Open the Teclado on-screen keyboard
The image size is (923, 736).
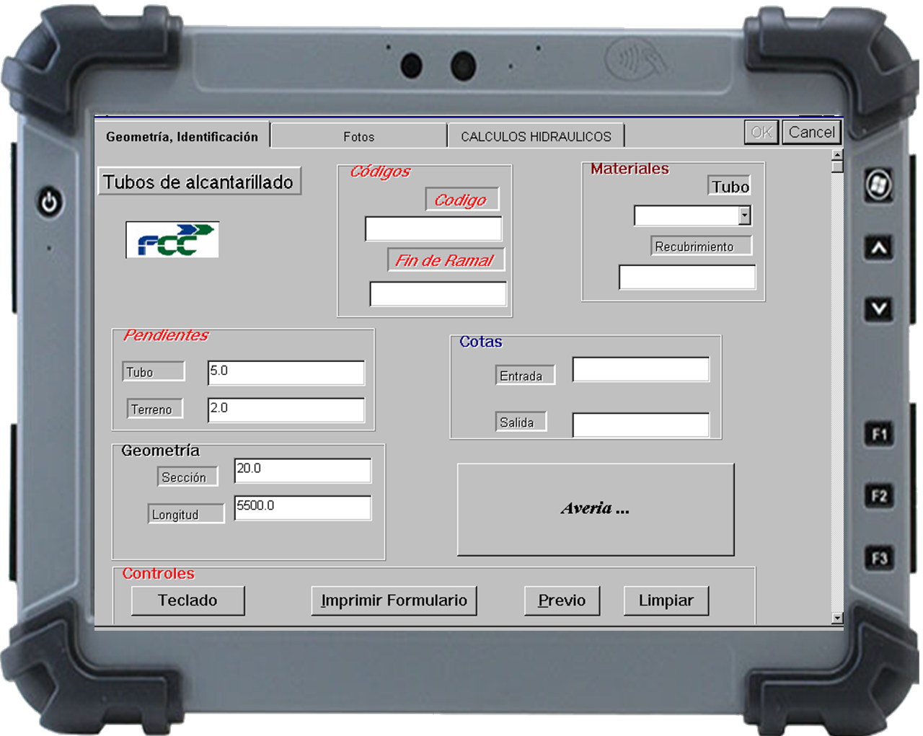(187, 600)
